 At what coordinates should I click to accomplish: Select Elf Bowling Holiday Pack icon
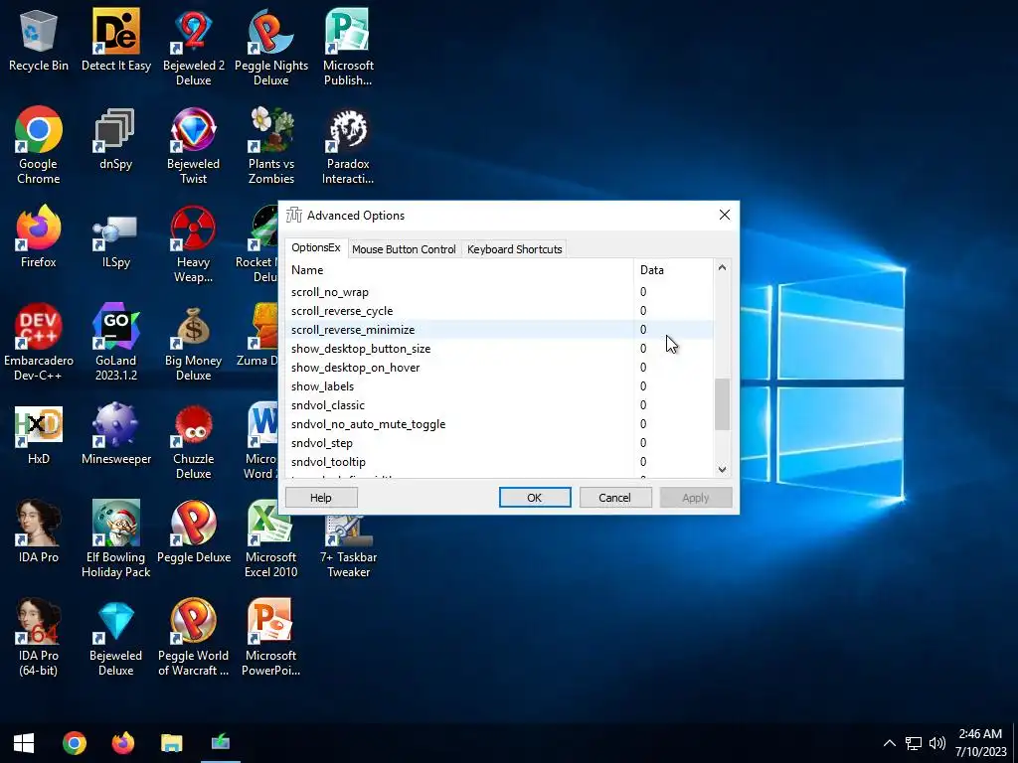[x=115, y=538]
